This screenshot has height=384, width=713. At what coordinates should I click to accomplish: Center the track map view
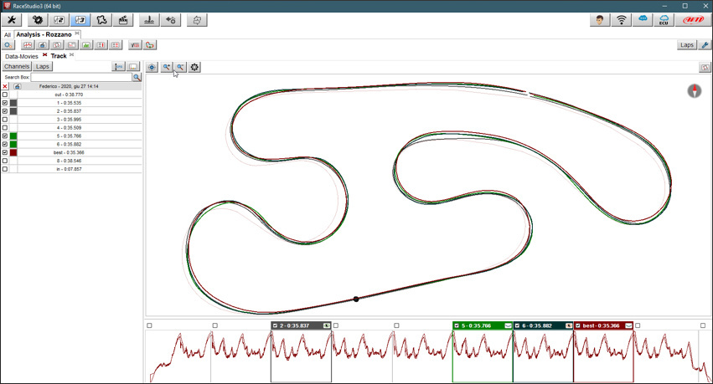tap(152, 67)
